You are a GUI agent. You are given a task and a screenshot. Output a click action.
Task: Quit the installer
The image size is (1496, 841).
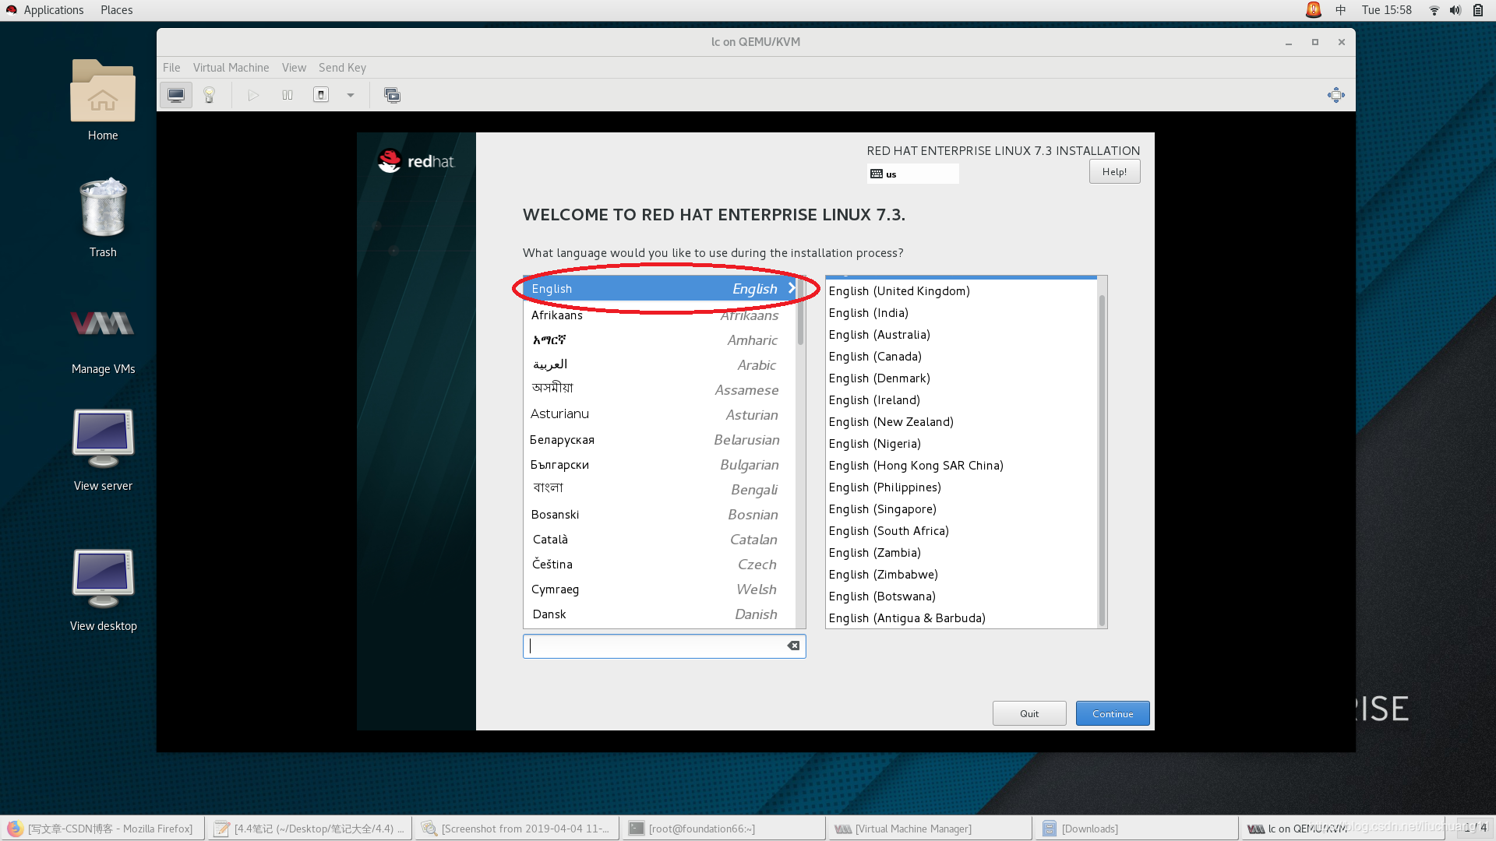1029,713
